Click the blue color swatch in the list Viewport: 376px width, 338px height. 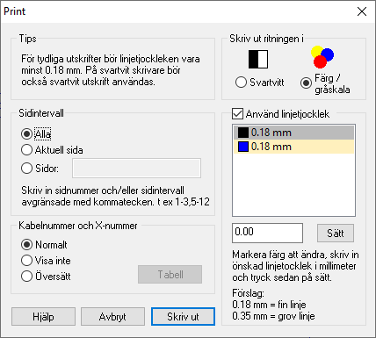(243, 147)
